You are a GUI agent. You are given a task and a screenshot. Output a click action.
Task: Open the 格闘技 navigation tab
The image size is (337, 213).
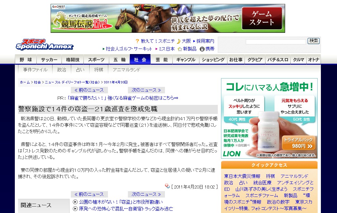(72, 60)
